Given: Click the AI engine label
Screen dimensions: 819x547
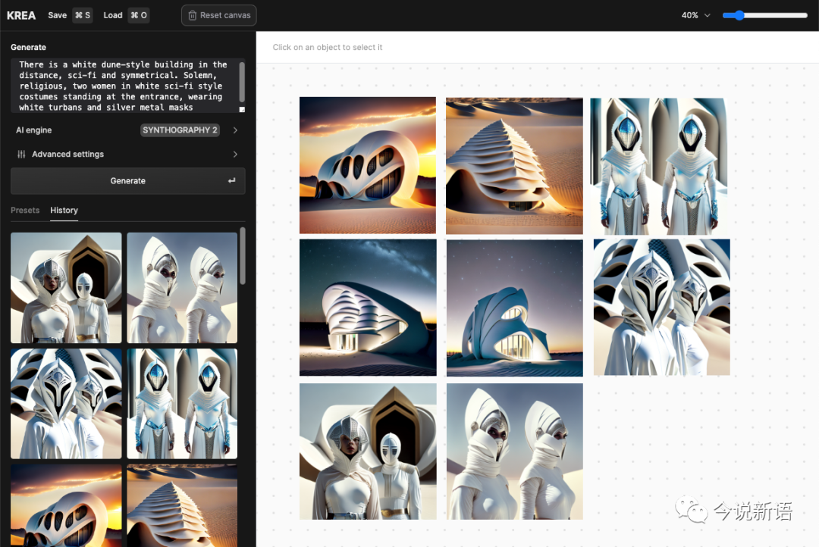Looking at the screenshot, I should (33, 130).
